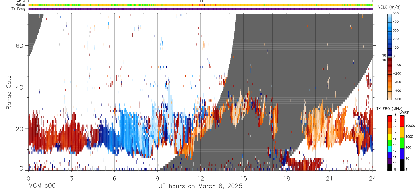Click the Noise row label at top
The height and width of the screenshot is (193, 419).
(x=20, y=5)
